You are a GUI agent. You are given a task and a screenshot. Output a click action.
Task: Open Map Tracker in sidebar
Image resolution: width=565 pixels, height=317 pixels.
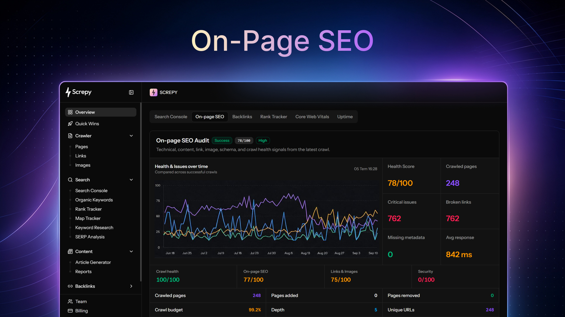pos(88,218)
